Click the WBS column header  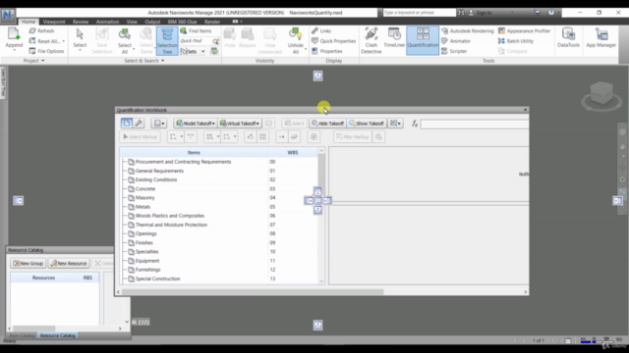293,153
